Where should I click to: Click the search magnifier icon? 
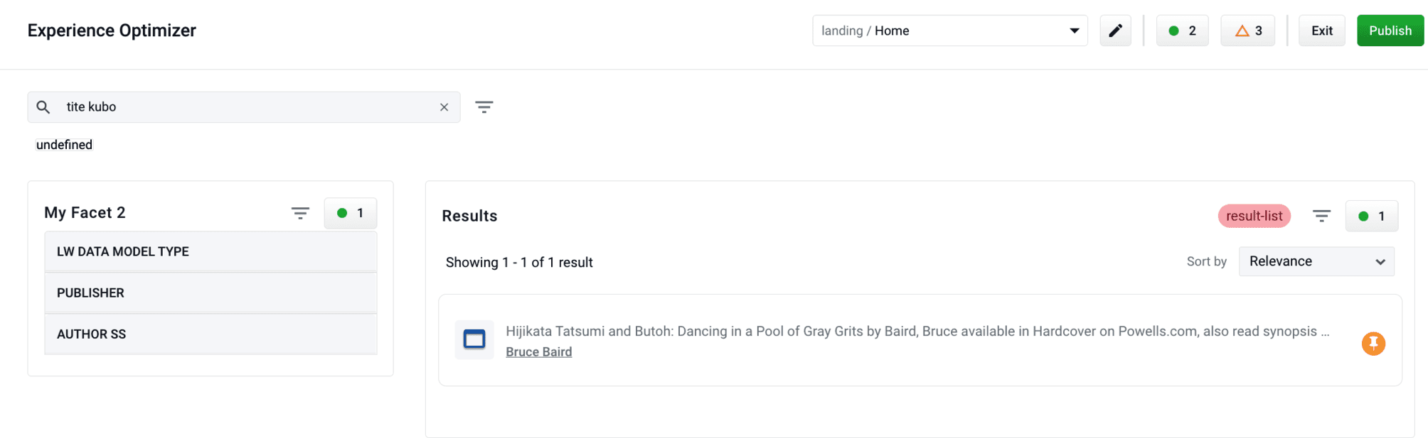pyautogui.click(x=43, y=107)
